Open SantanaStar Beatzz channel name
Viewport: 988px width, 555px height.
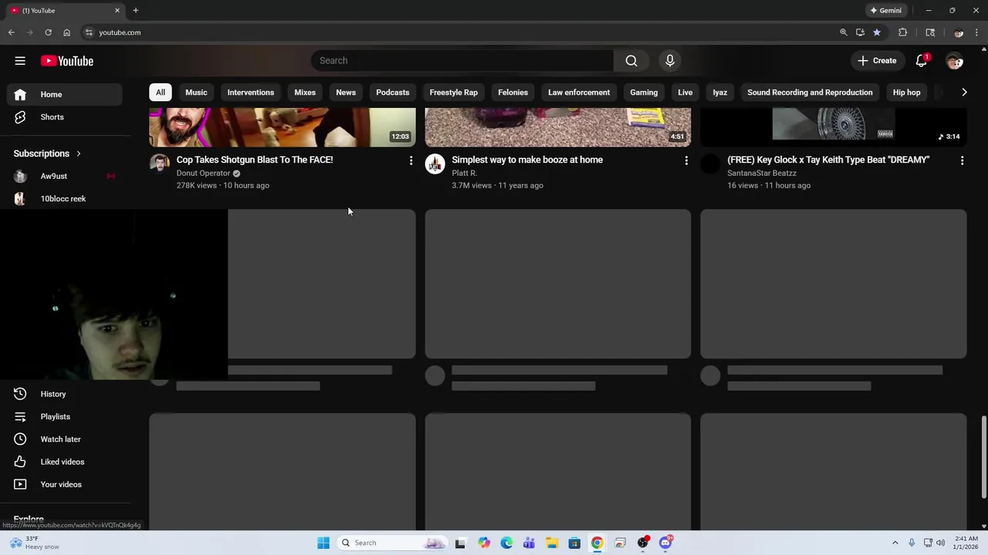click(762, 173)
